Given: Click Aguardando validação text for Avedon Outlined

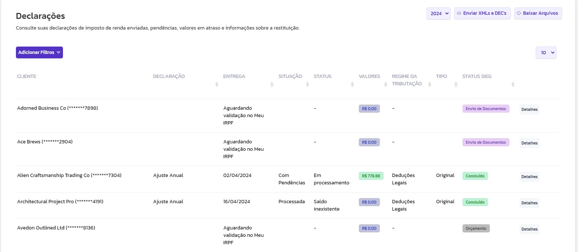Looking at the screenshot, I should click(x=244, y=235).
